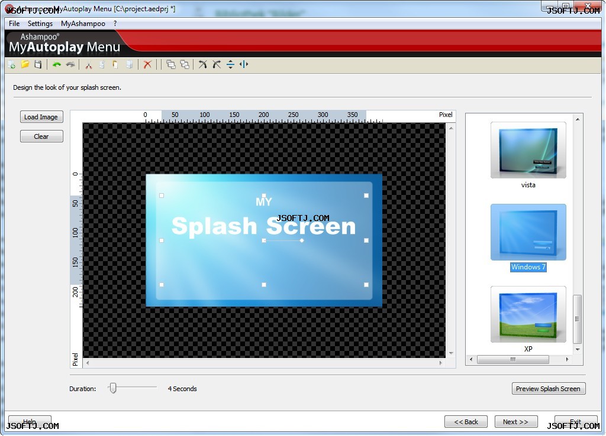606x436 pixels.
Task: Click the Splash Screen text on canvas
Action: coord(263,226)
